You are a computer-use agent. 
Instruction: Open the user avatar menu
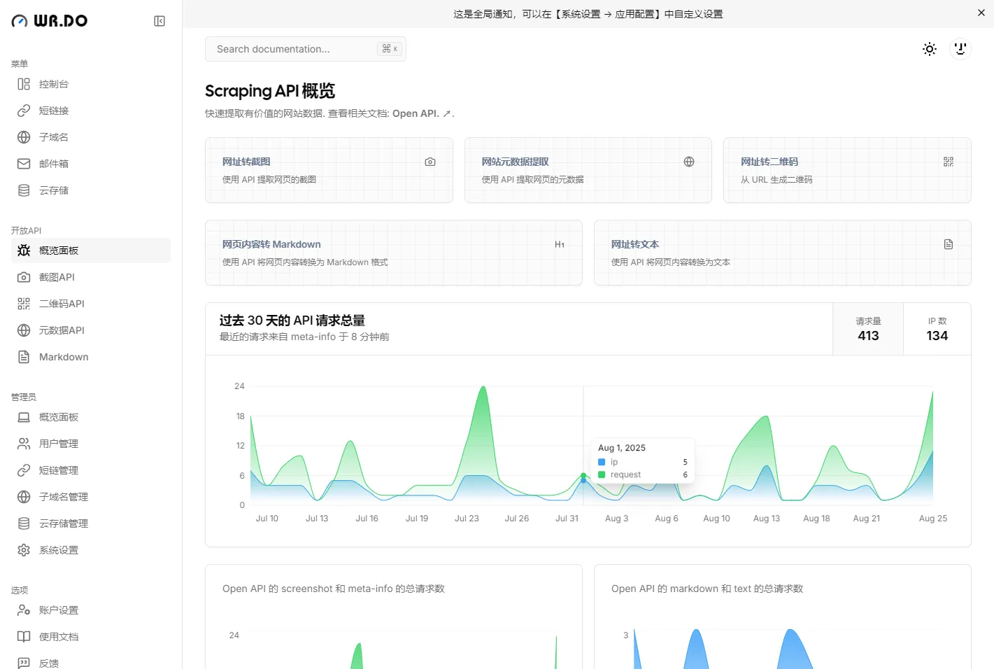[960, 49]
